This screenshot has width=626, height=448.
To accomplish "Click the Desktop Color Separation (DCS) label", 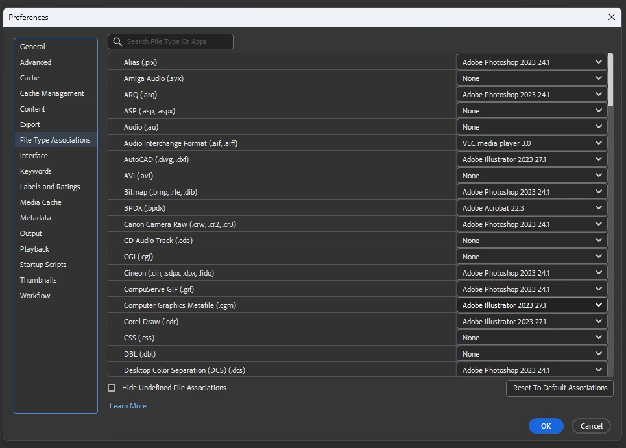I will pyautogui.click(x=184, y=370).
